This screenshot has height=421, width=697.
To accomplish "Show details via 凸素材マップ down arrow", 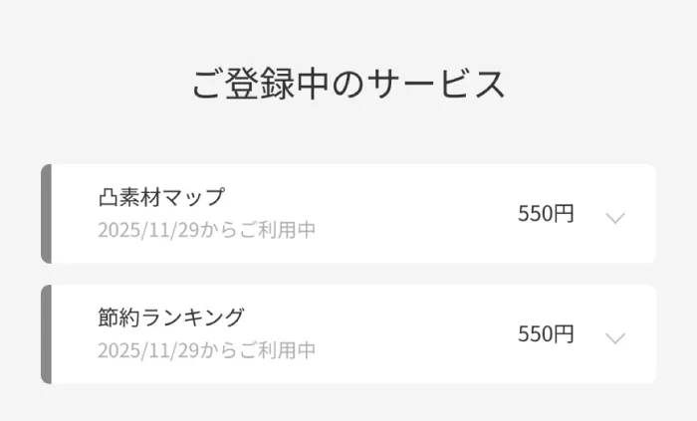I will 615,218.
